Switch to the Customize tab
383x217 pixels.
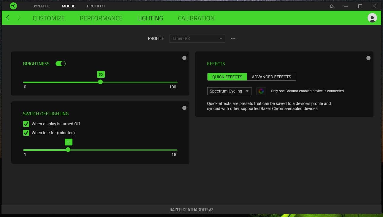click(49, 18)
